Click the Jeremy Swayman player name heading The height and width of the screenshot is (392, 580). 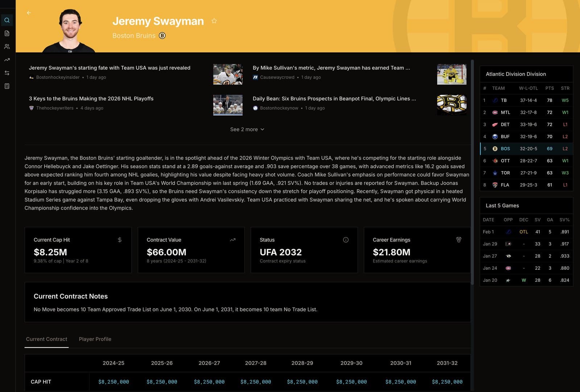tap(158, 21)
